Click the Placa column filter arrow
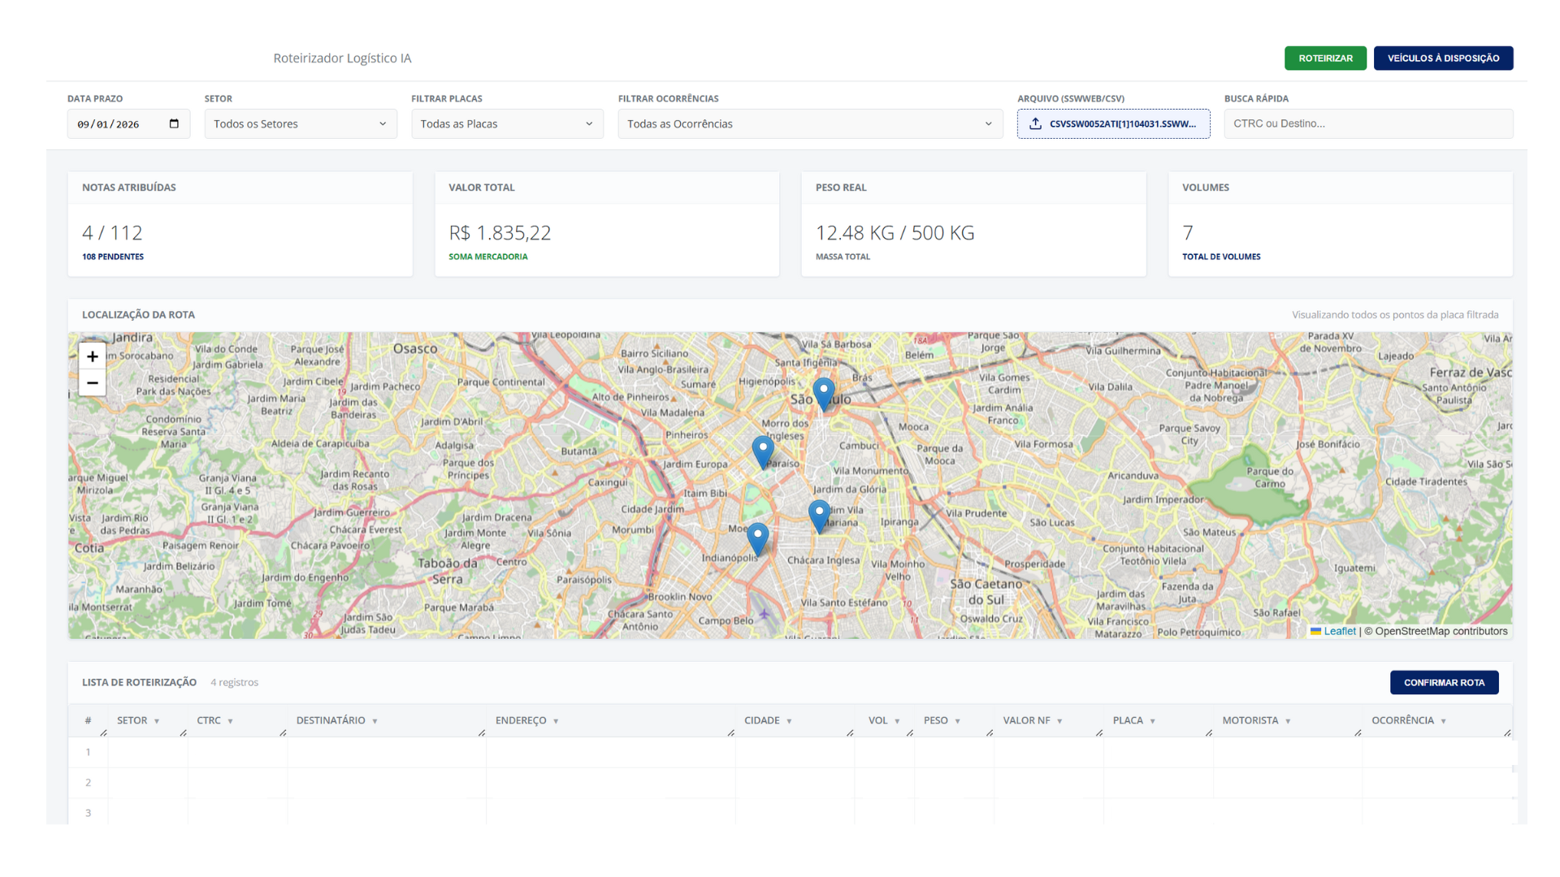The image size is (1560, 877). (x=1152, y=721)
